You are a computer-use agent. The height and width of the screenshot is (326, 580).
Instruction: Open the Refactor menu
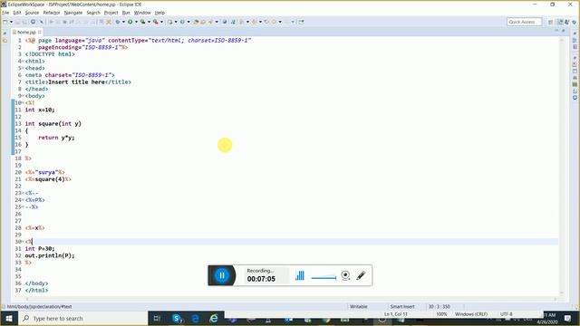pyautogui.click(x=52, y=13)
